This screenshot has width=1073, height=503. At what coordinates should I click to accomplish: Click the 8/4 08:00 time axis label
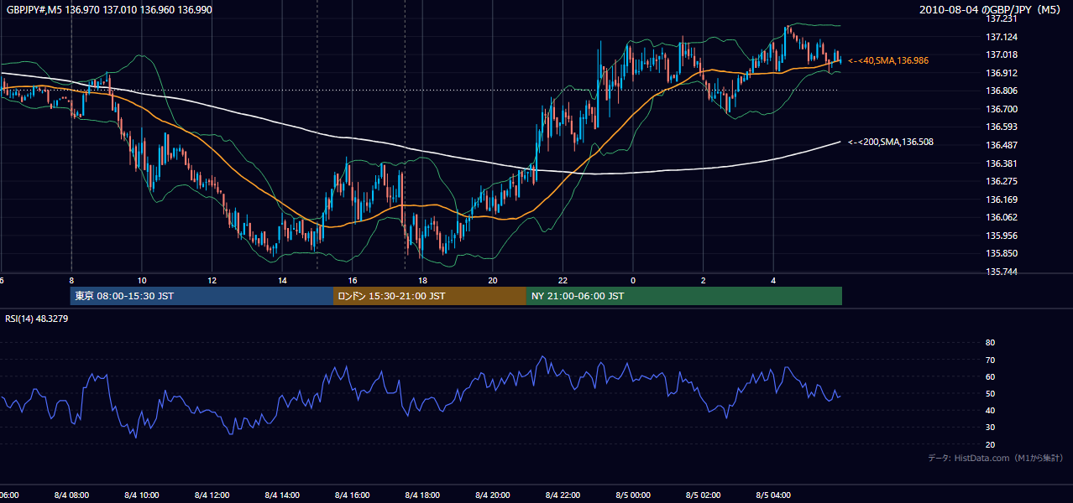click(71, 495)
